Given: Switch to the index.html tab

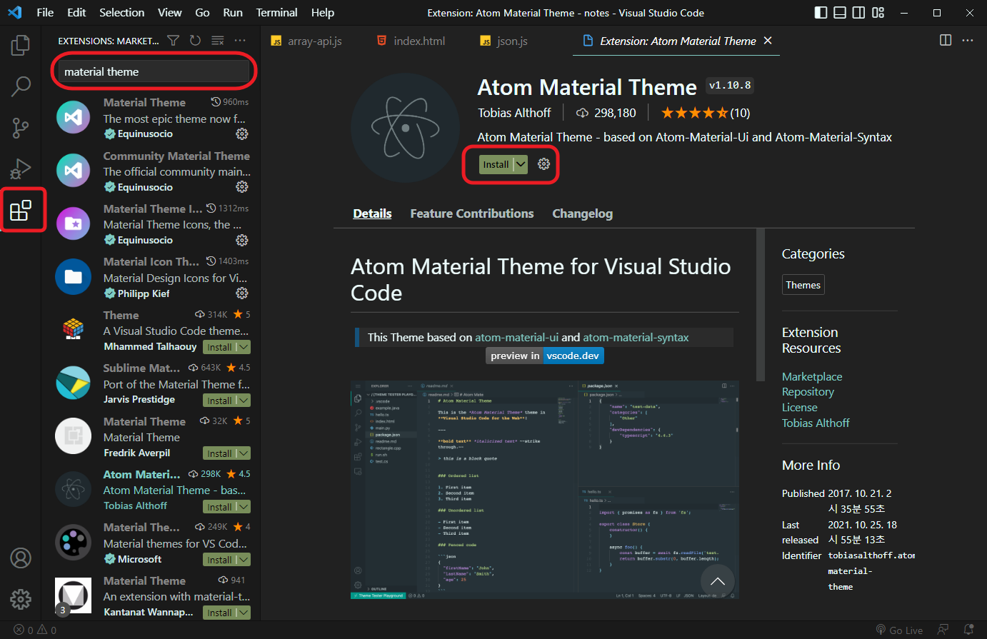Looking at the screenshot, I should click(x=411, y=41).
